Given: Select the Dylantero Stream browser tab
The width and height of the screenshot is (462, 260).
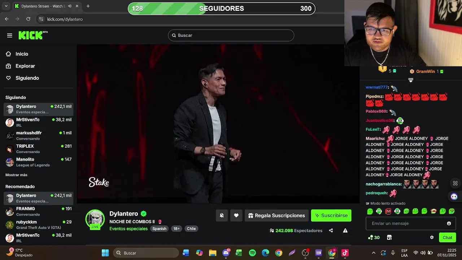Looking at the screenshot, I should tap(47, 6).
